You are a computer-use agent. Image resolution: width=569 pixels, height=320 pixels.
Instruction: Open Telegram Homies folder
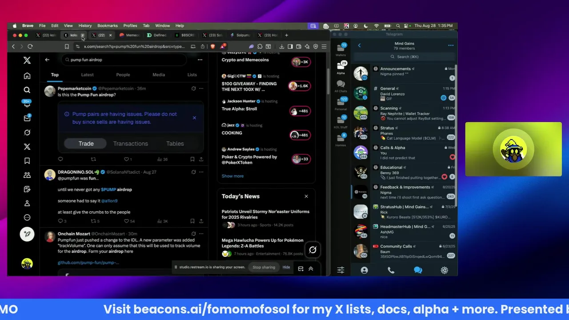pyautogui.click(x=341, y=140)
